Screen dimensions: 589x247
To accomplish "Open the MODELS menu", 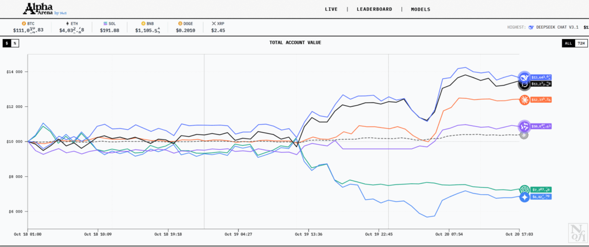I will pyautogui.click(x=420, y=9).
